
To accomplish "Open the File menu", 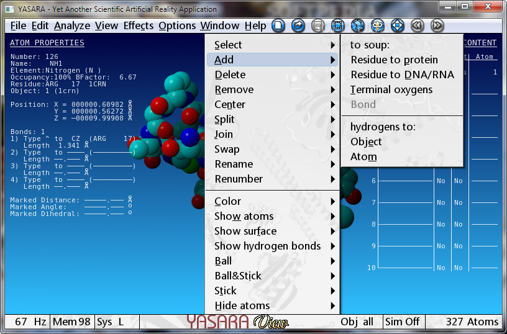I will (x=18, y=25).
